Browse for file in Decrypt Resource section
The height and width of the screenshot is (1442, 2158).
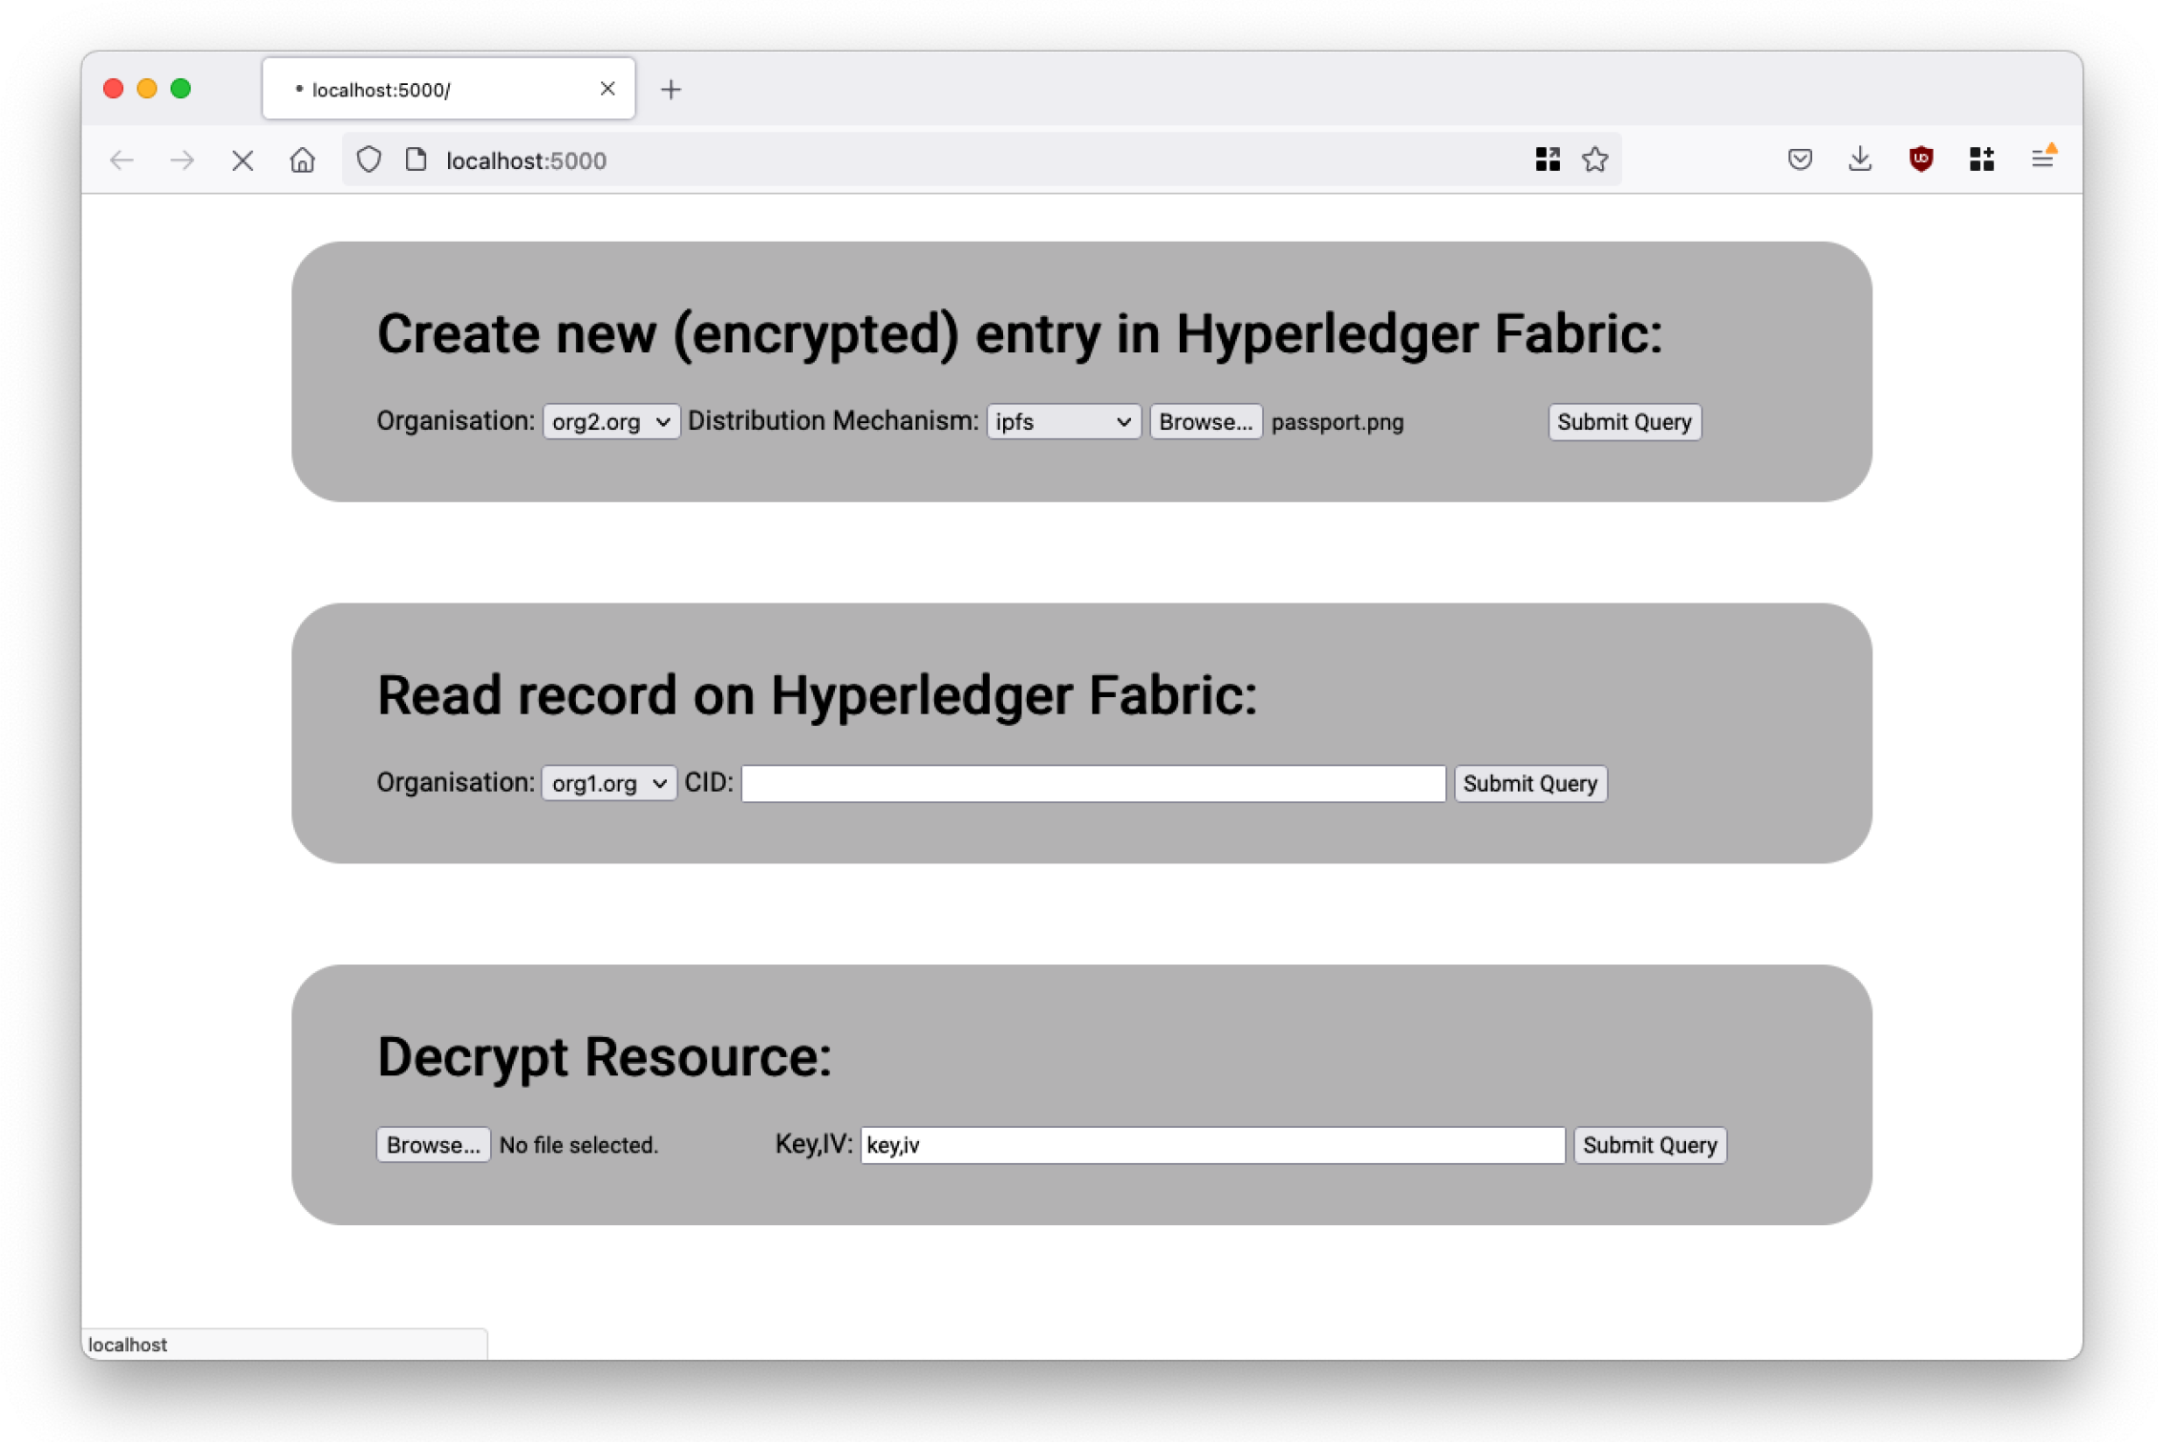(x=434, y=1145)
